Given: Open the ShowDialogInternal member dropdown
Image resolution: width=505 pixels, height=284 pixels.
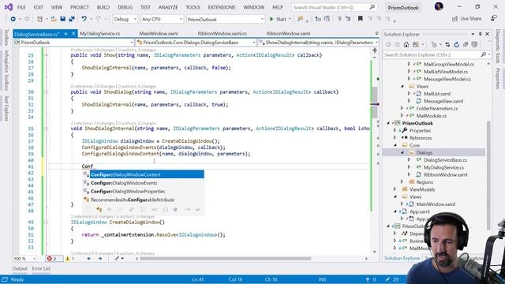Looking at the screenshot, I should coord(319,43).
